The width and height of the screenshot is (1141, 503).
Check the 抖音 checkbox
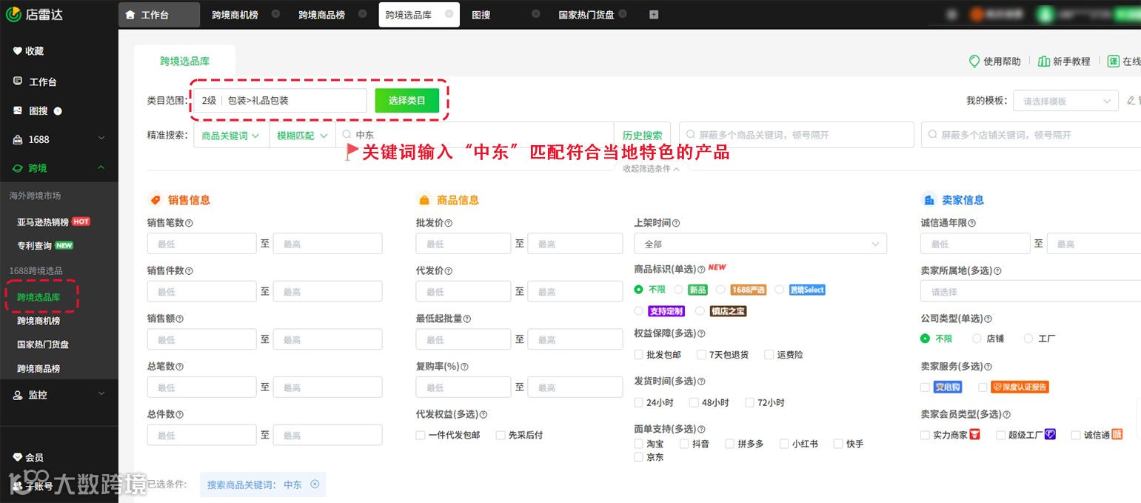pyautogui.click(x=685, y=444)
